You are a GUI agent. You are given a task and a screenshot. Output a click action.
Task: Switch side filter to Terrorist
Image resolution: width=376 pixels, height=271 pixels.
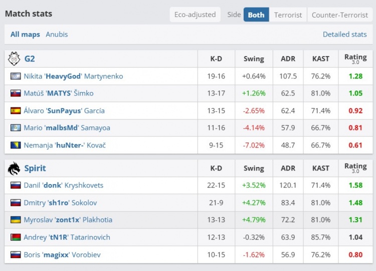(x=288, y=14)
